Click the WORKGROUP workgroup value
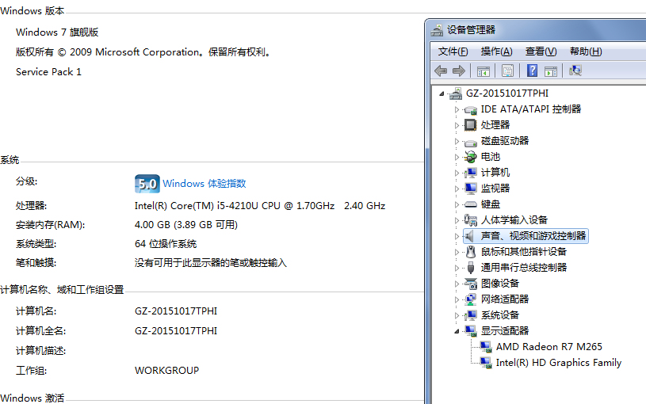The width and height of the screenshot is (646, 404). [x=167, y=371]
